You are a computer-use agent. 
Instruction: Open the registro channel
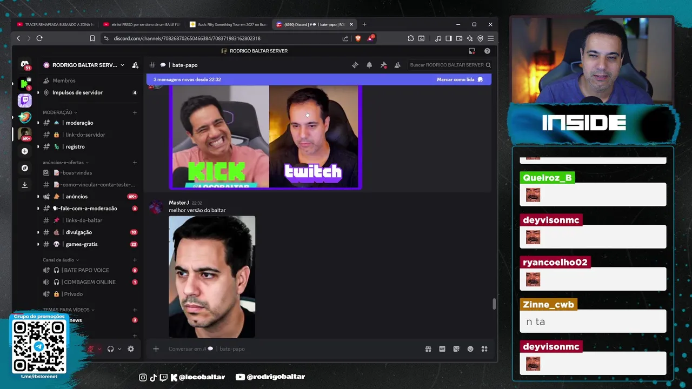(90, 146)
